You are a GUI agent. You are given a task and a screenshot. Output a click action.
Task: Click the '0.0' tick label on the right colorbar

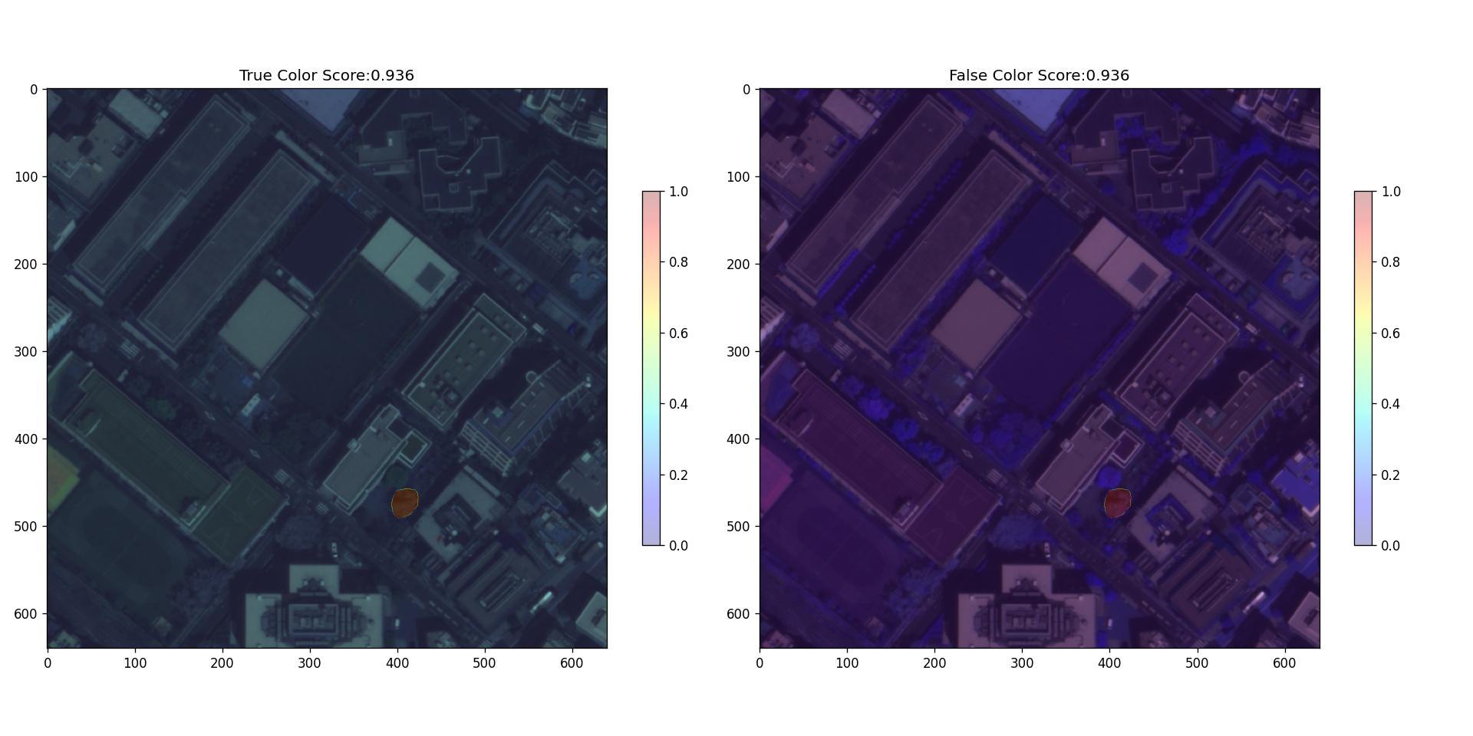tap(1390, 546)
